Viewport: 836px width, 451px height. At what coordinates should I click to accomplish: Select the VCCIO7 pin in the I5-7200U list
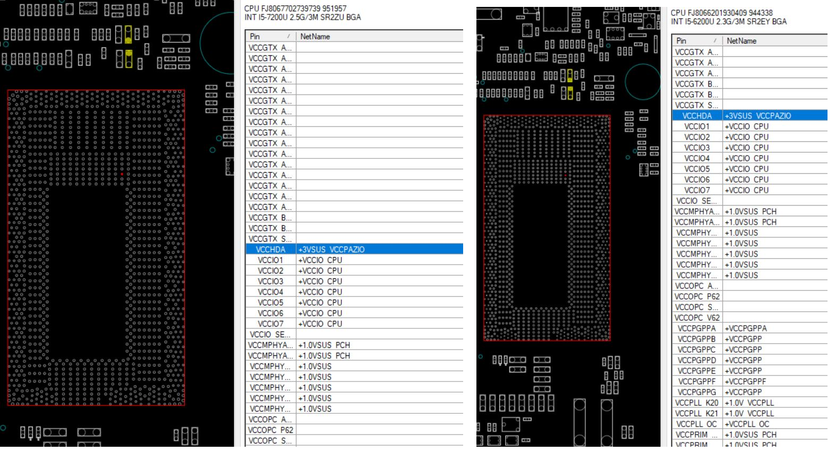click(x=270, y=324)
